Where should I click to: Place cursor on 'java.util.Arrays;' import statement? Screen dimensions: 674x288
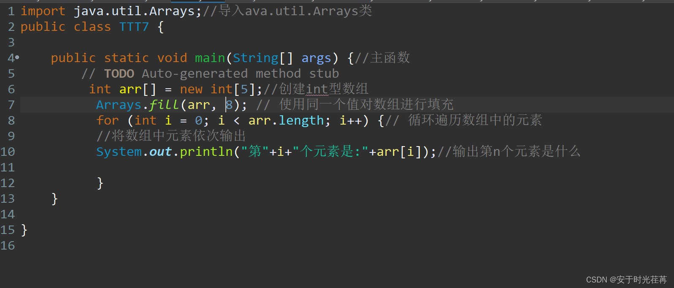(x=138, y=11)
